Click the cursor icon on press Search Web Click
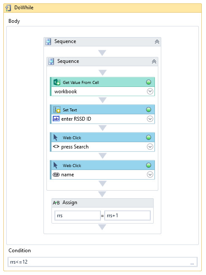Viewport: 206px width, 275px height. pyautogui.click(x=55, y=137)
